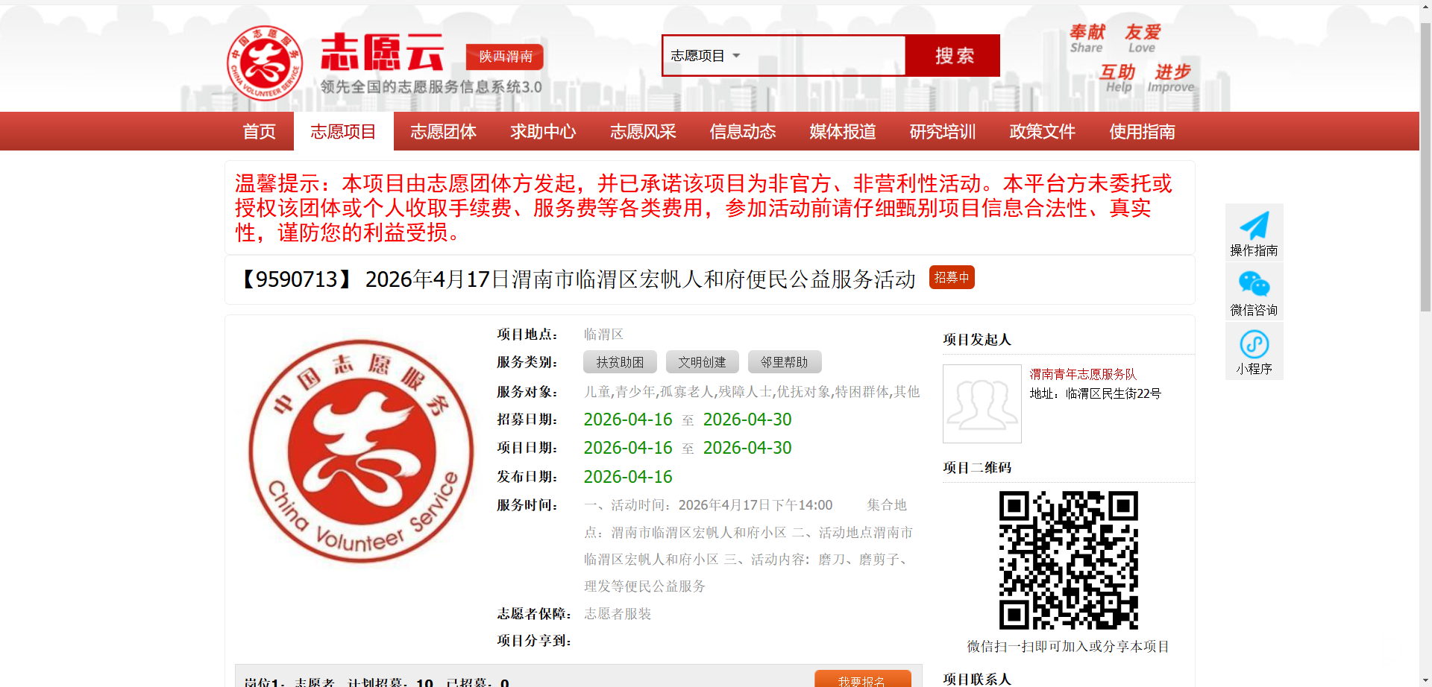Open the 操作指南 paper plane icon
Screen dimensions: 1432x687
(1254, 226)
